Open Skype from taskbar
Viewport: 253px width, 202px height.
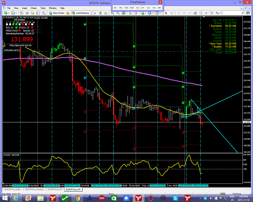click(x=175, y=198)
